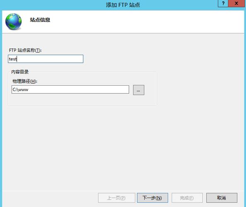Click the FTP 站点名称(T) label
This screenshot has width=246, height=207.
click(25, 50)
